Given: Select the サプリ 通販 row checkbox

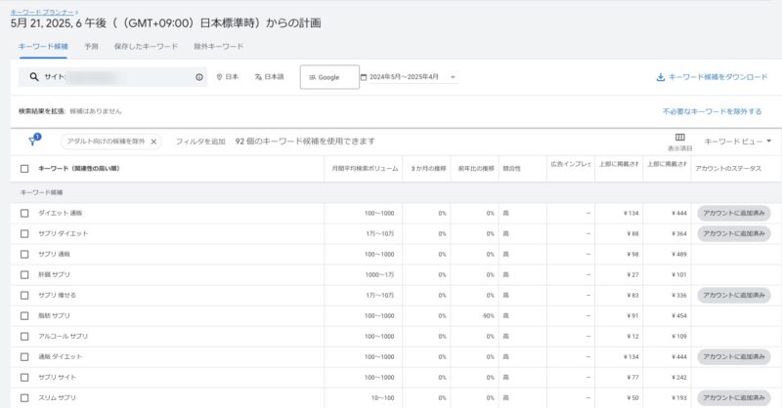Looking at the screenshot, I should coord(24,254).
